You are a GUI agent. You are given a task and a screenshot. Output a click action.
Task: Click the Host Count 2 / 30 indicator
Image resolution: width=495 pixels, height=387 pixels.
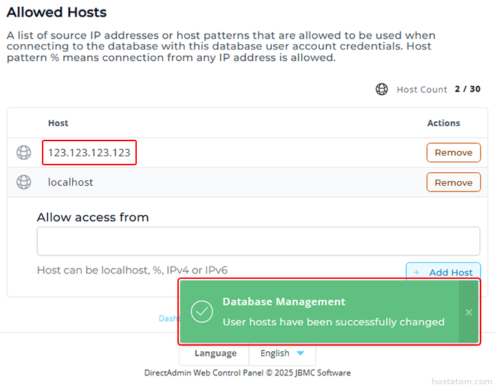(467, 90)
